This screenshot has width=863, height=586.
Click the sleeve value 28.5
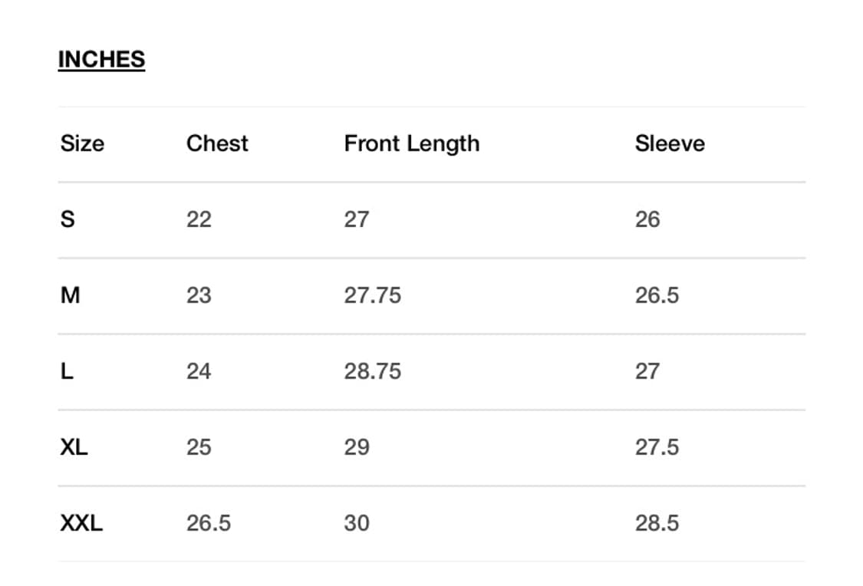tap(657, 523)
